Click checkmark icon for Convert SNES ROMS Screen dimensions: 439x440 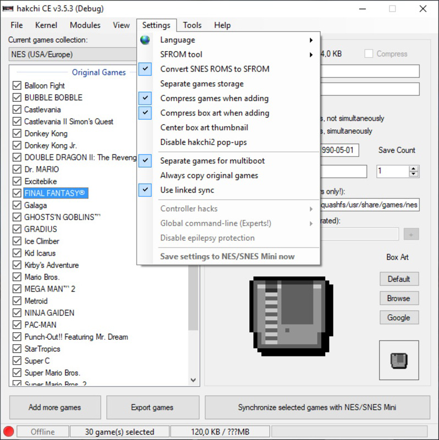click(x=145, y=69)
